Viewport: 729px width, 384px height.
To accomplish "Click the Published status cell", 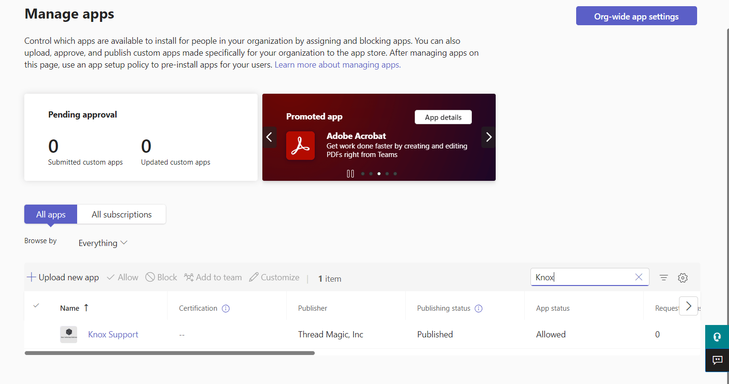I will (435, 335).
